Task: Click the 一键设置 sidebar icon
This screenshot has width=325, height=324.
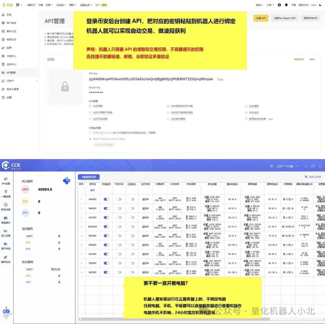Action: pyautogui.click(x=6, y=192)
